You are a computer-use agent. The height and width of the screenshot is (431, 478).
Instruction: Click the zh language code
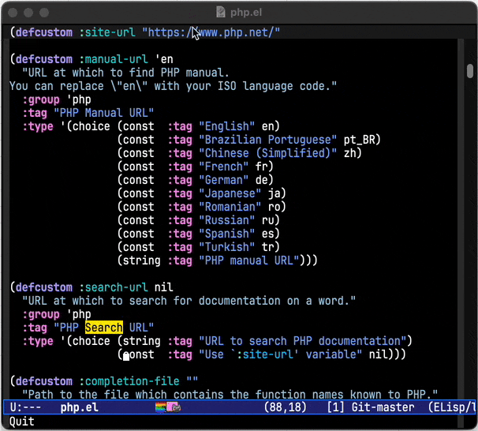(x=349, y=153)
